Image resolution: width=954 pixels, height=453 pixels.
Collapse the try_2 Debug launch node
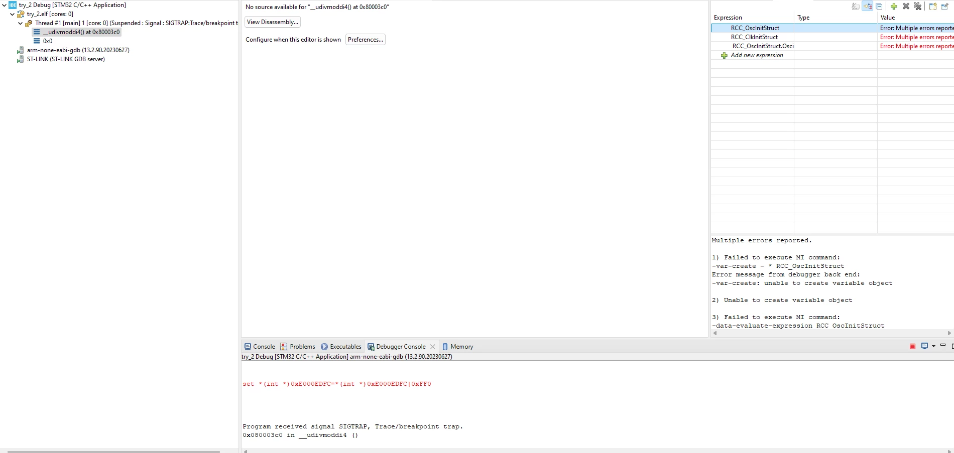tap(5, 5)
